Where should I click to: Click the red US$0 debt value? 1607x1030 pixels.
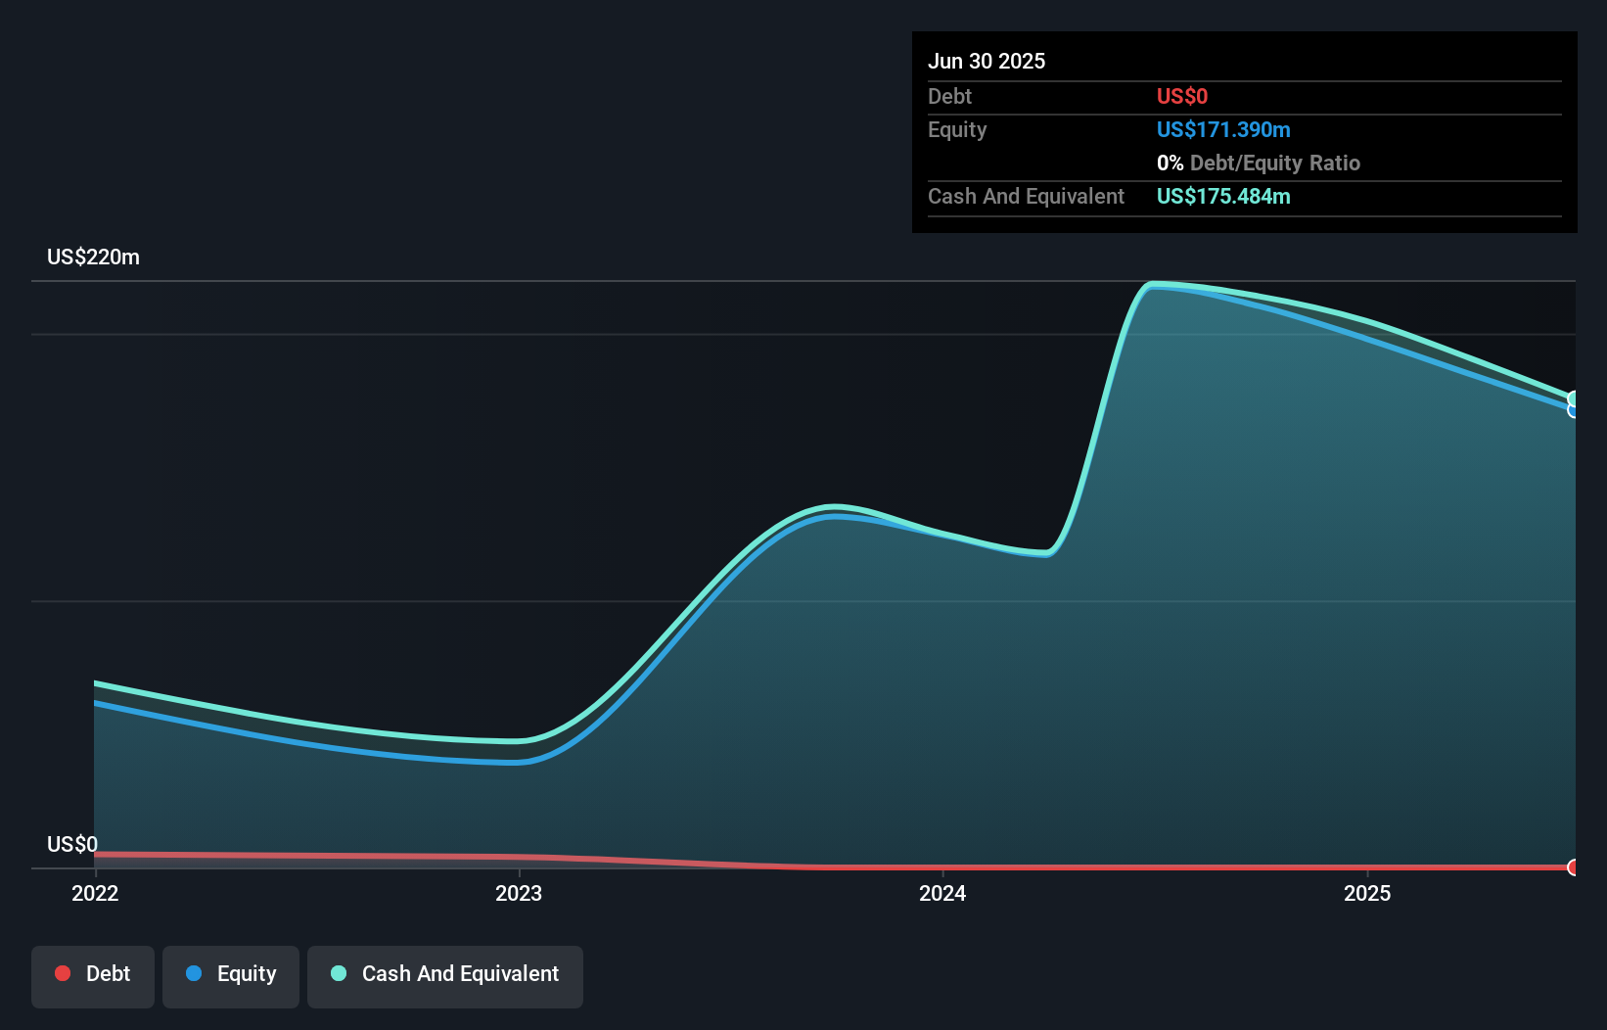point(1182,96)
